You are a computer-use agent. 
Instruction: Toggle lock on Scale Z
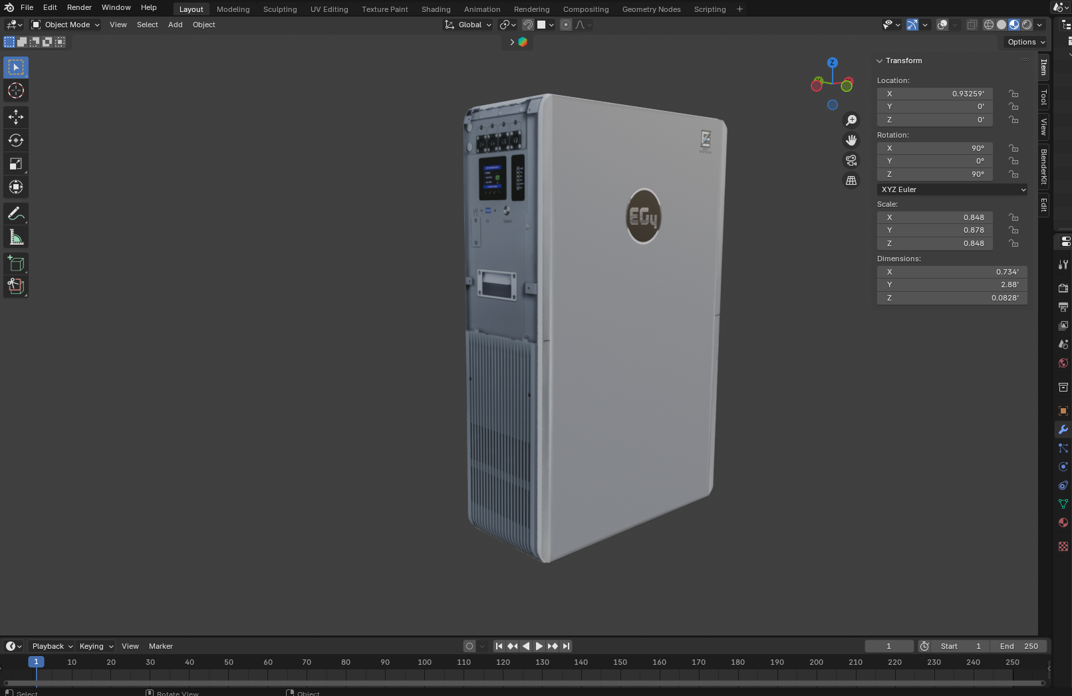point(1013,243)
